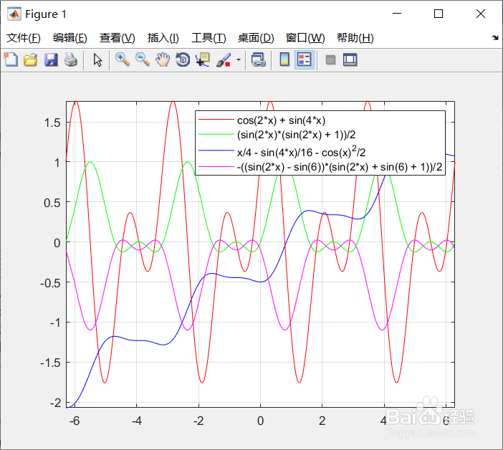Close the Figure 1 window
Viewport: 503px width, 450px height.
[481, 14]
